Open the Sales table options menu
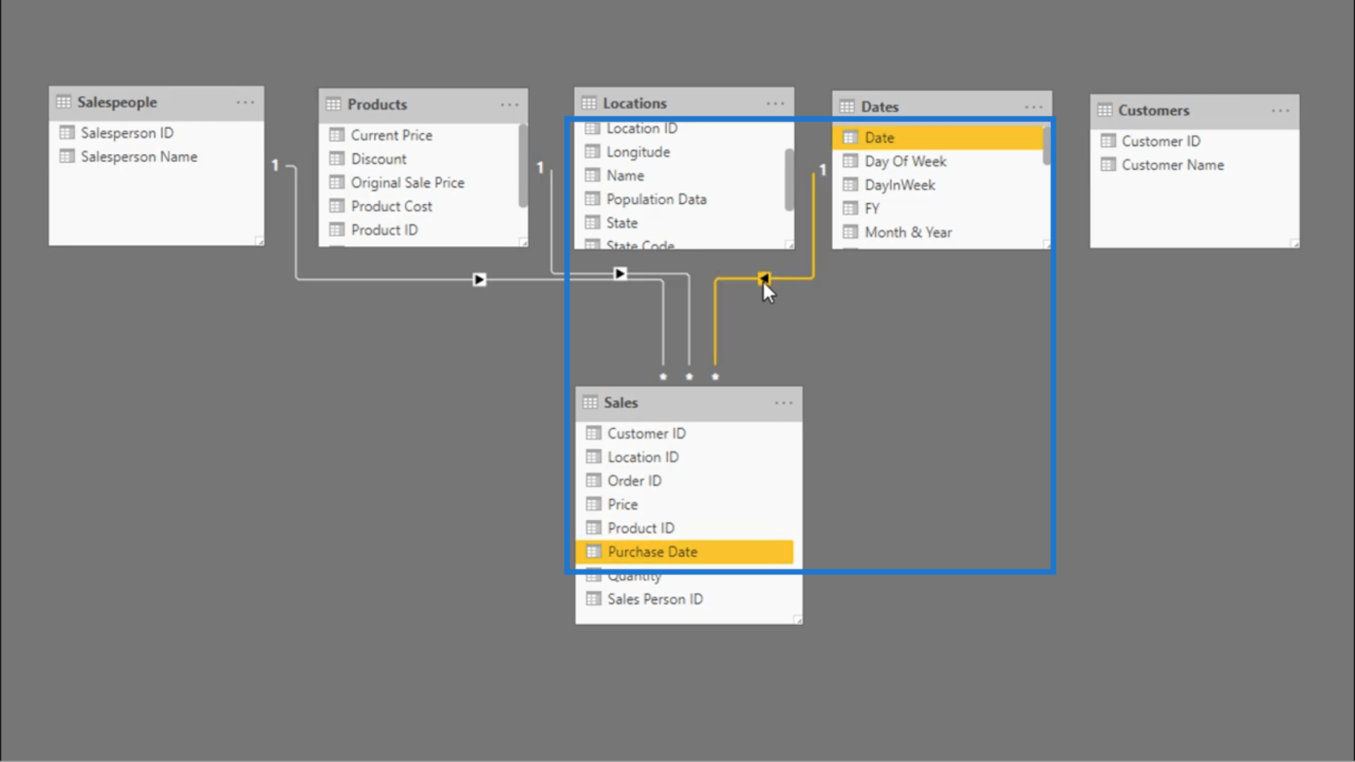Screen dimensions: 1355x762 (783, 402)
